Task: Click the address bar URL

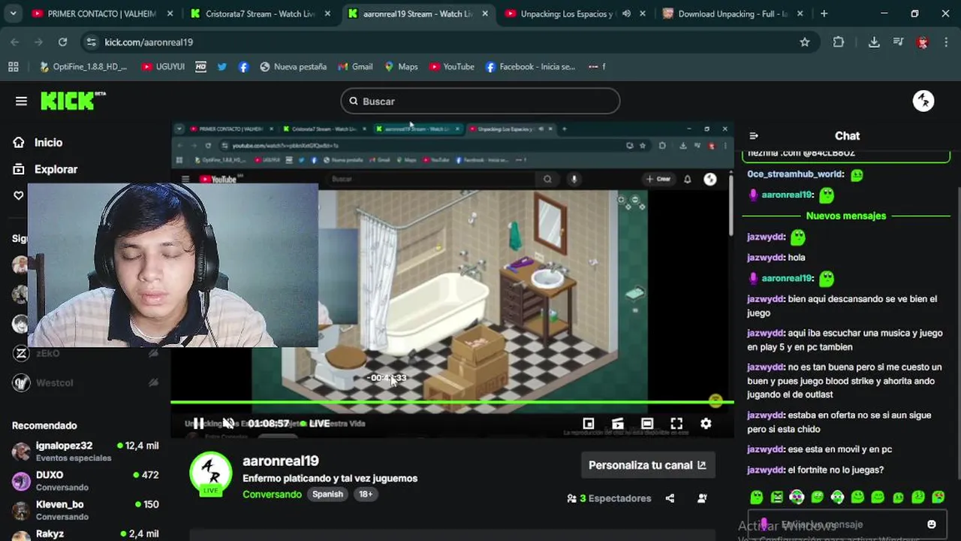Action: pyautogui.click(x=149, y=42)
